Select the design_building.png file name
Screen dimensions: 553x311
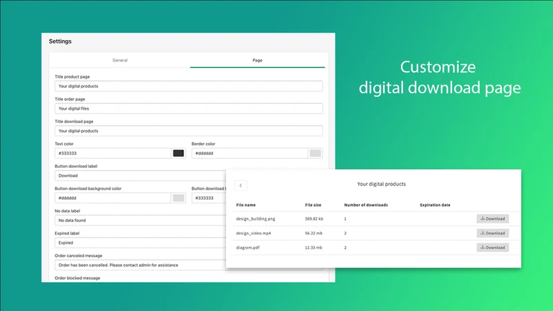(256, 219)
